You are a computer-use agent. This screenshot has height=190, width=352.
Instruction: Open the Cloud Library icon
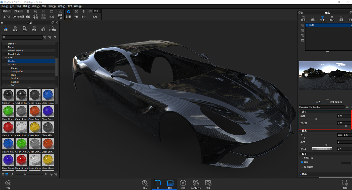[8, 183]
